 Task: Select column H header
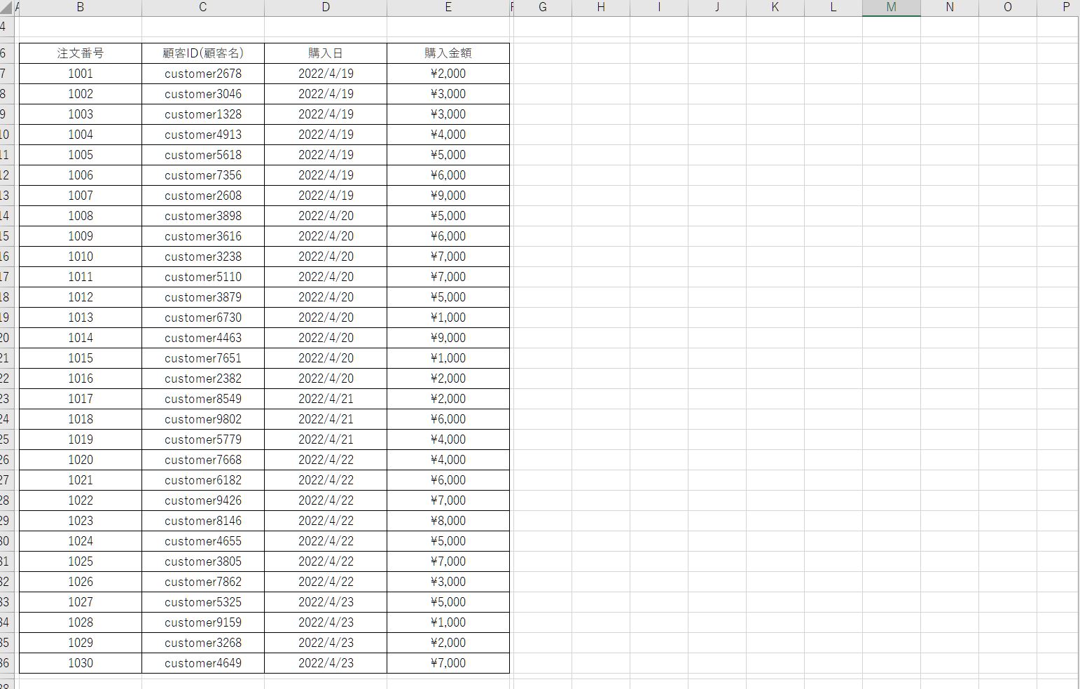601,7
